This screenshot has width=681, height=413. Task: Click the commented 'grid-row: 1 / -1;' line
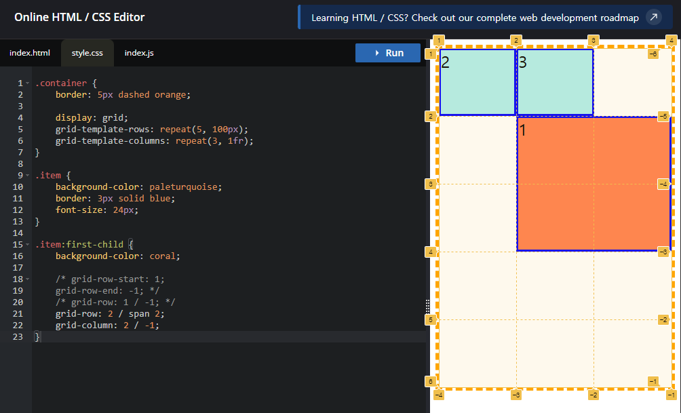115,302
